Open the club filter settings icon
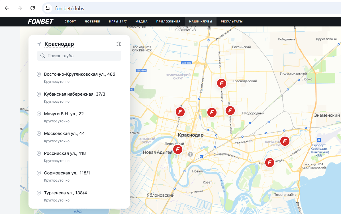The height and width of the screenshot is (214, 341). tap(119, 44)
